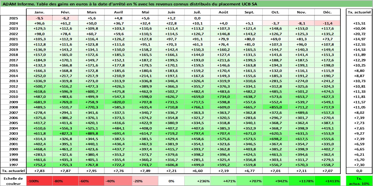Click the +827,3 cell in 2003 Févr.
The width and height of the screenshot is (373, 186).
coord(65,134)
